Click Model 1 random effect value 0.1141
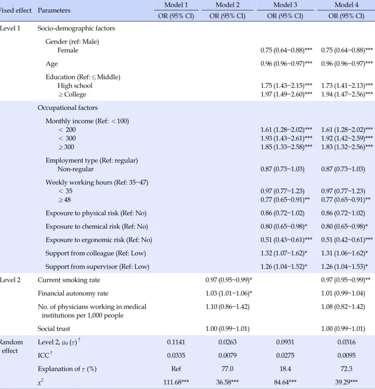Image resolution: width=375 pixels, height=389 pixels. tap(176, 342)
